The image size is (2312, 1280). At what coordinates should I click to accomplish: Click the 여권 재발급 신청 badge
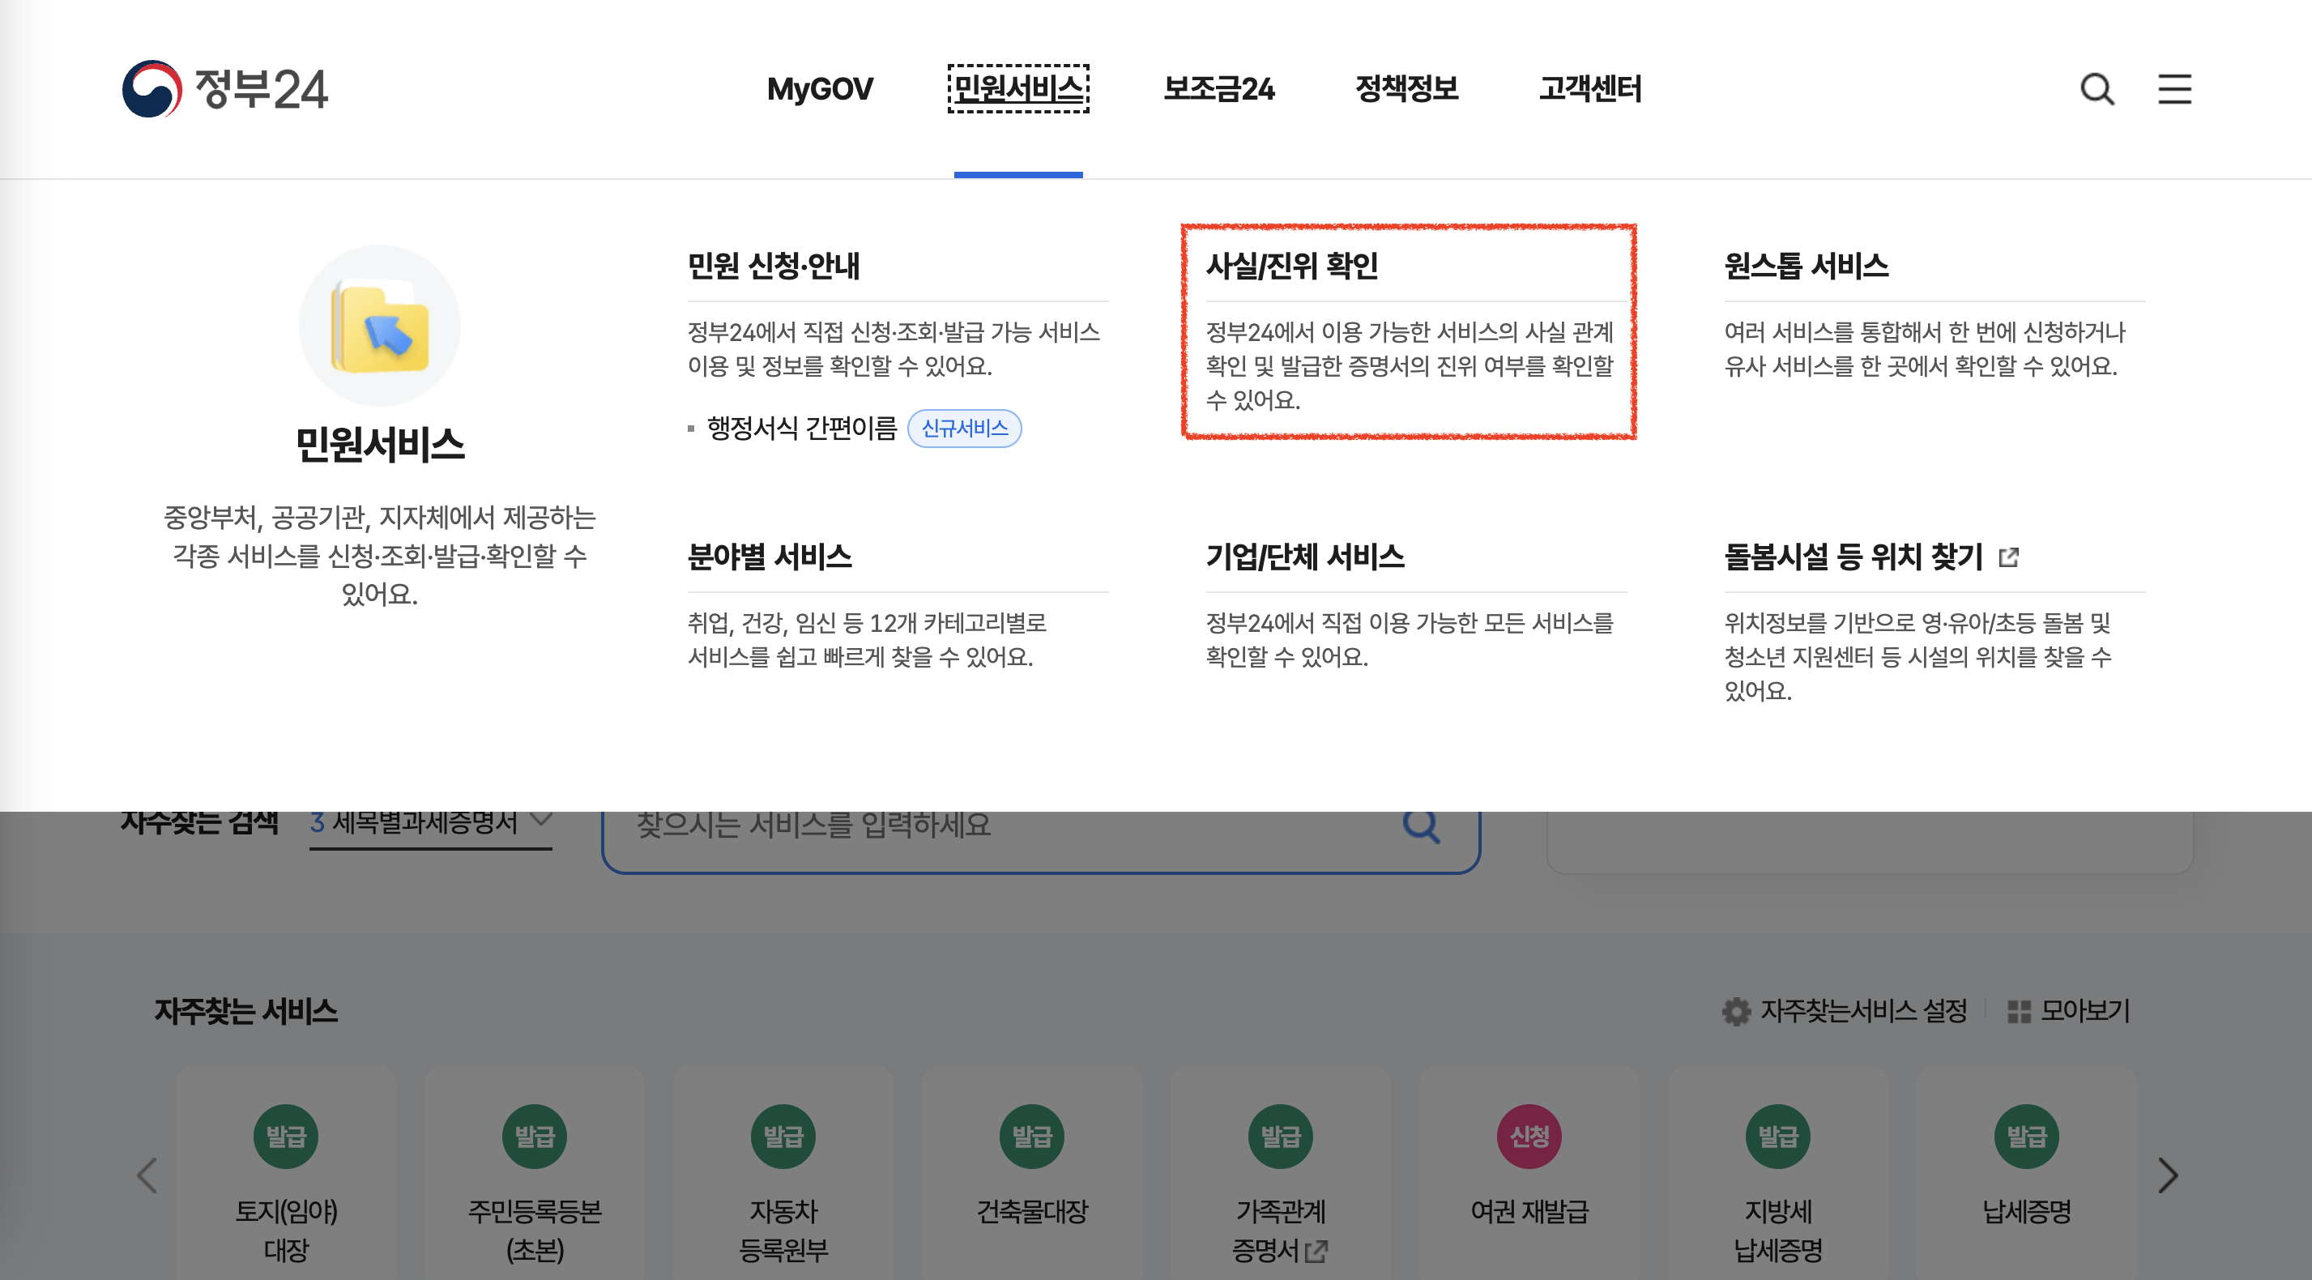[1529, 1137]
